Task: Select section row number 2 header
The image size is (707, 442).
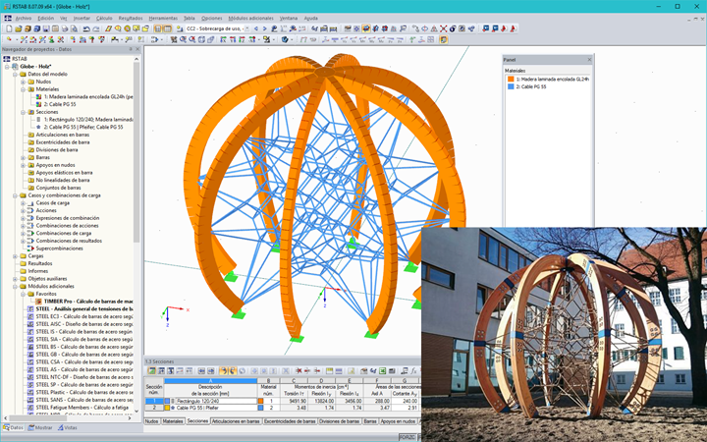Action: 154,408
